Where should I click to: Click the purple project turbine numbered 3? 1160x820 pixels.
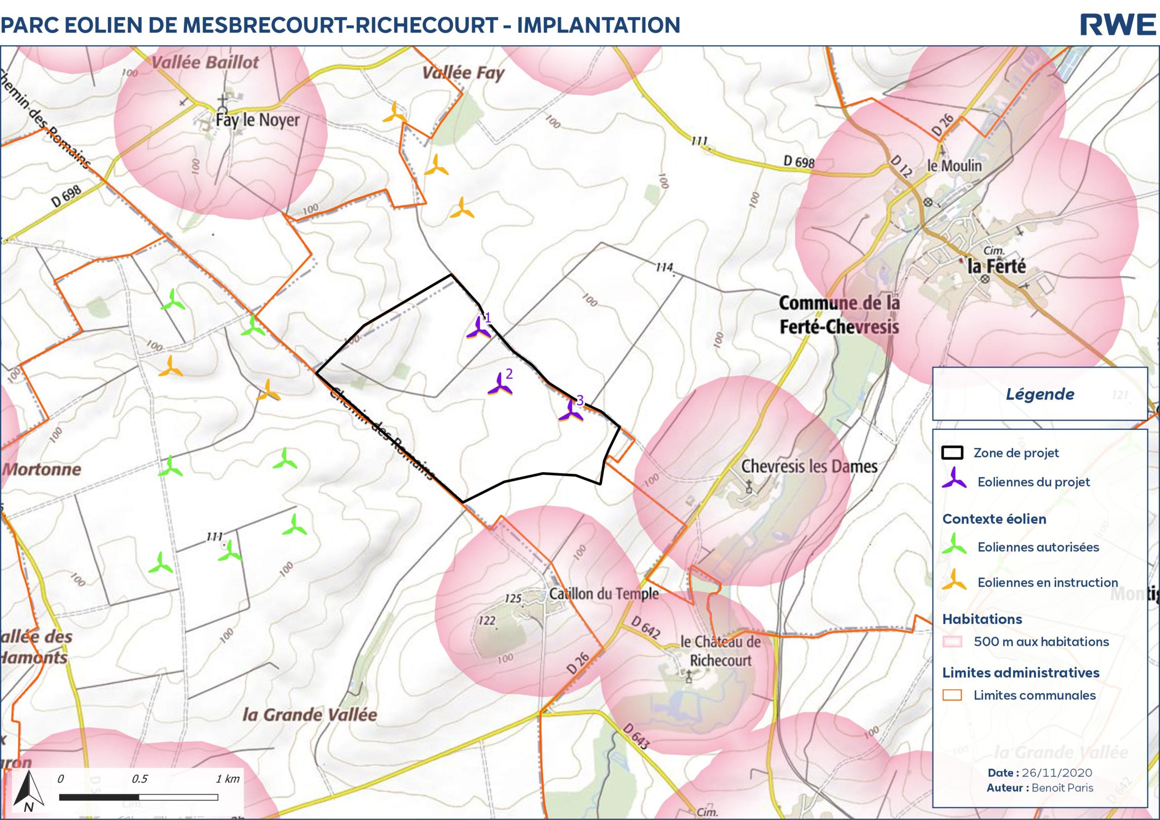point(571,411)
